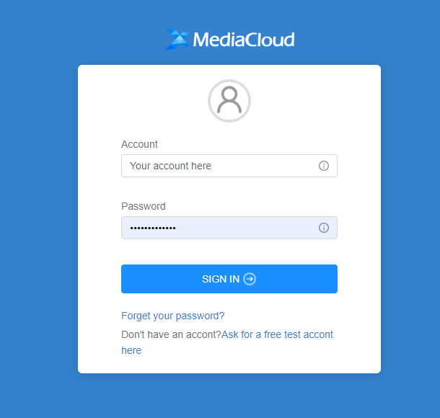This screenshot has height=418, width=440.
Task: Click the masked password dots
Action: 153,228
